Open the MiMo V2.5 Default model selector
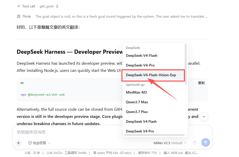 tap(170, 143)
